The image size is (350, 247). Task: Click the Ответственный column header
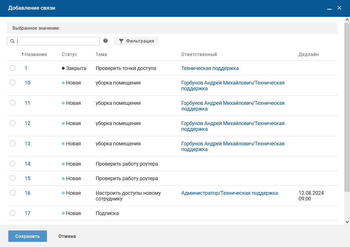click(199, 54)
